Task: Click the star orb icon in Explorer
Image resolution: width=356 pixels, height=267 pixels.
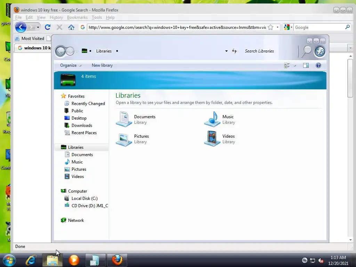Action: [319, 51]
